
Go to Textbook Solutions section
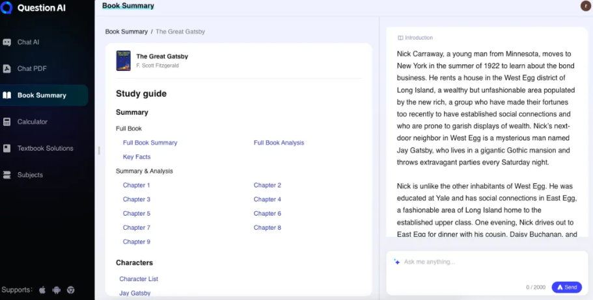(x=45, y=149)
